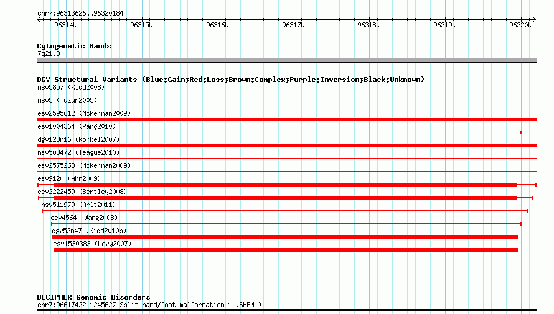Viewport: 554px width, 314px height.
Task: Open the Split hand/foot malformation 1 (SHFM1) entry
Action: tap(149, 305)
